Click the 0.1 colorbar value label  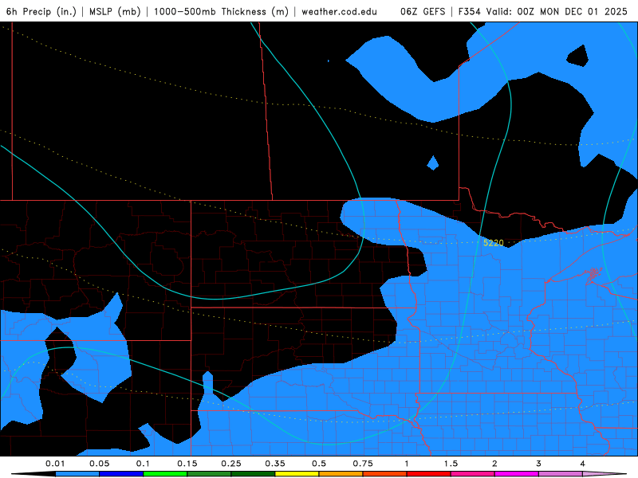click(143, 464)
